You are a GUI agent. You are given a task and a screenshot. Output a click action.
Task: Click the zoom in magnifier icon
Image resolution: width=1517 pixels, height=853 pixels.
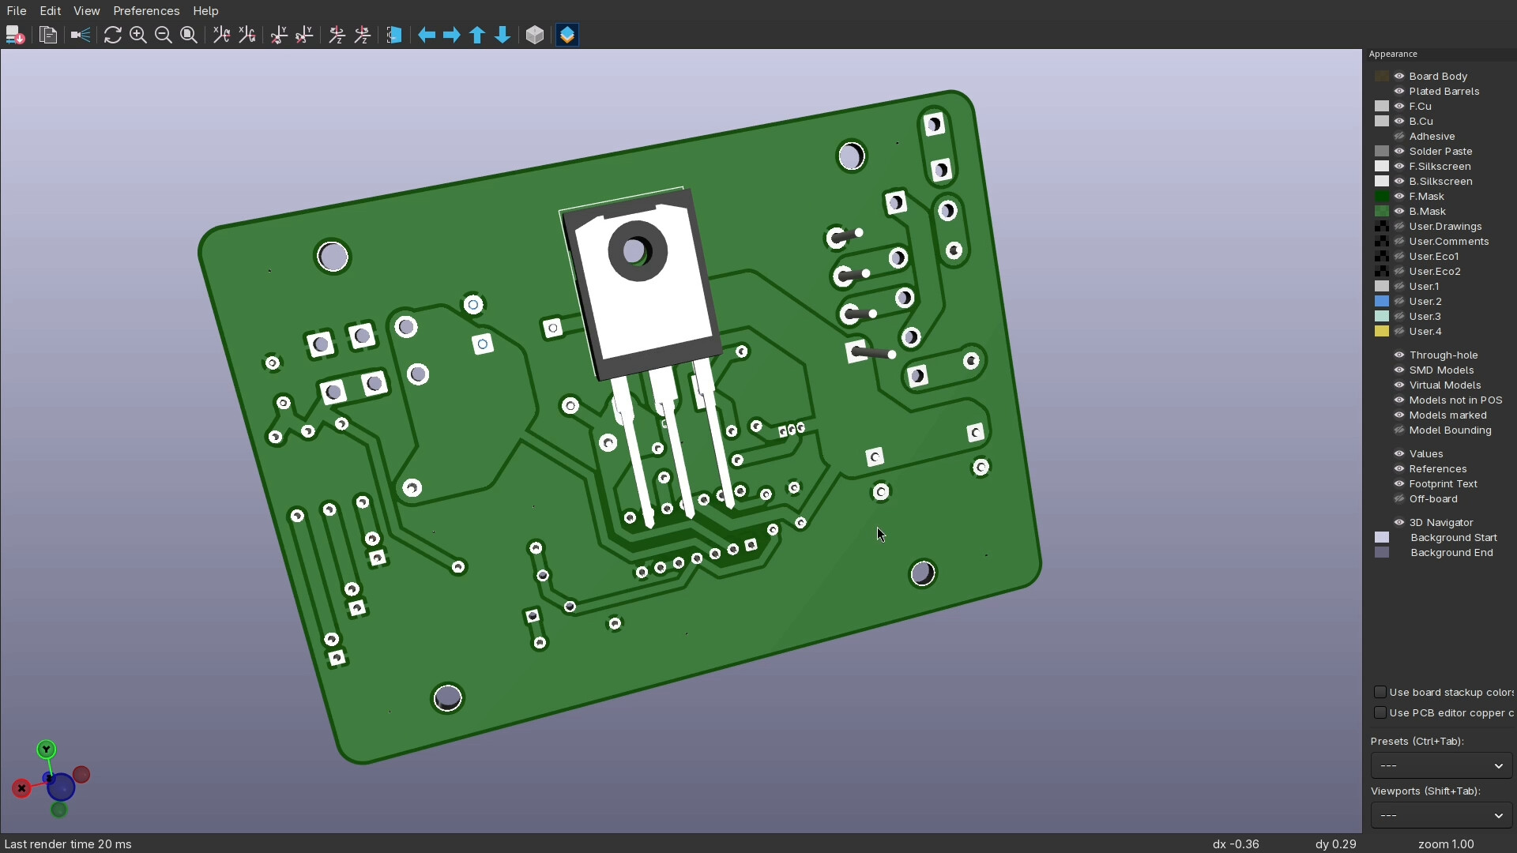138,35
